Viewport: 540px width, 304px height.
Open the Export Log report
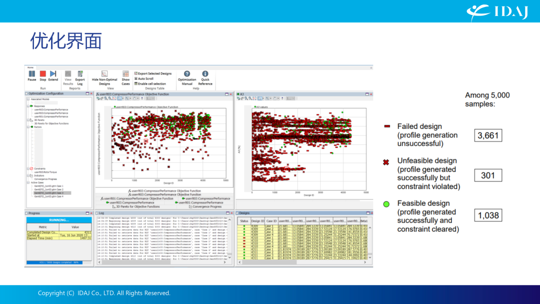click(x=80, y=78)
